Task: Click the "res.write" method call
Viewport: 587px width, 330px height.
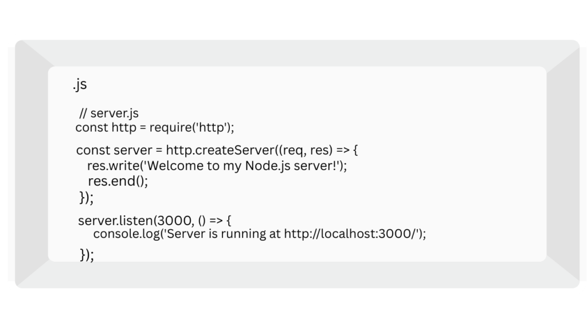Action: 111,166
